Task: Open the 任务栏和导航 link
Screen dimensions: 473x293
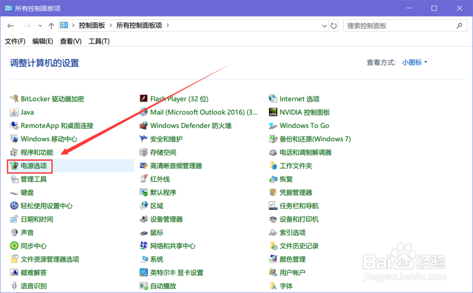Action: pyautogui.click(x=299, y=206)
